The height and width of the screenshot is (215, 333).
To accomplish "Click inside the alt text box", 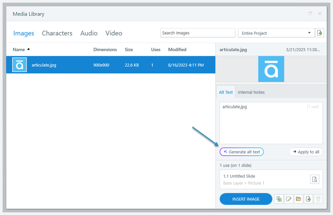I will (x=271, y=123).
